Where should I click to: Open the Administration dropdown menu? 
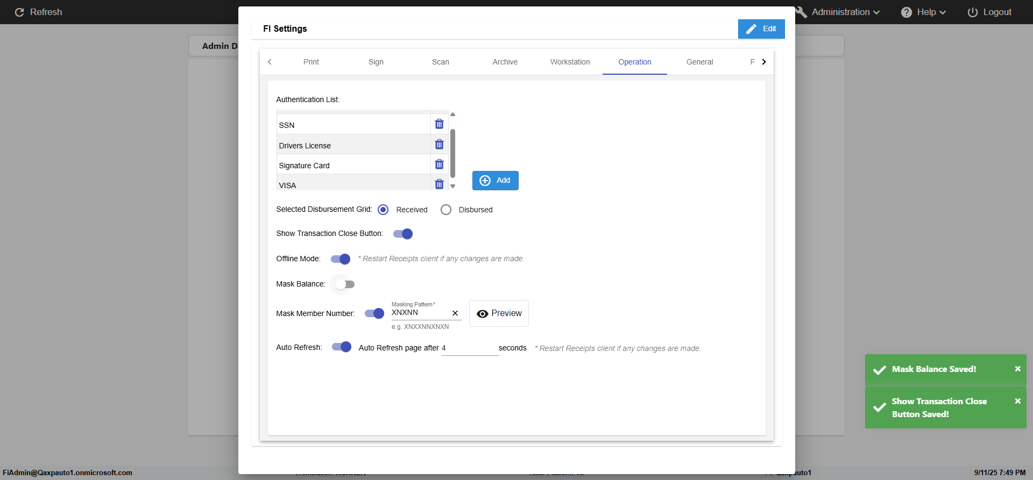[x=845, y=12]
